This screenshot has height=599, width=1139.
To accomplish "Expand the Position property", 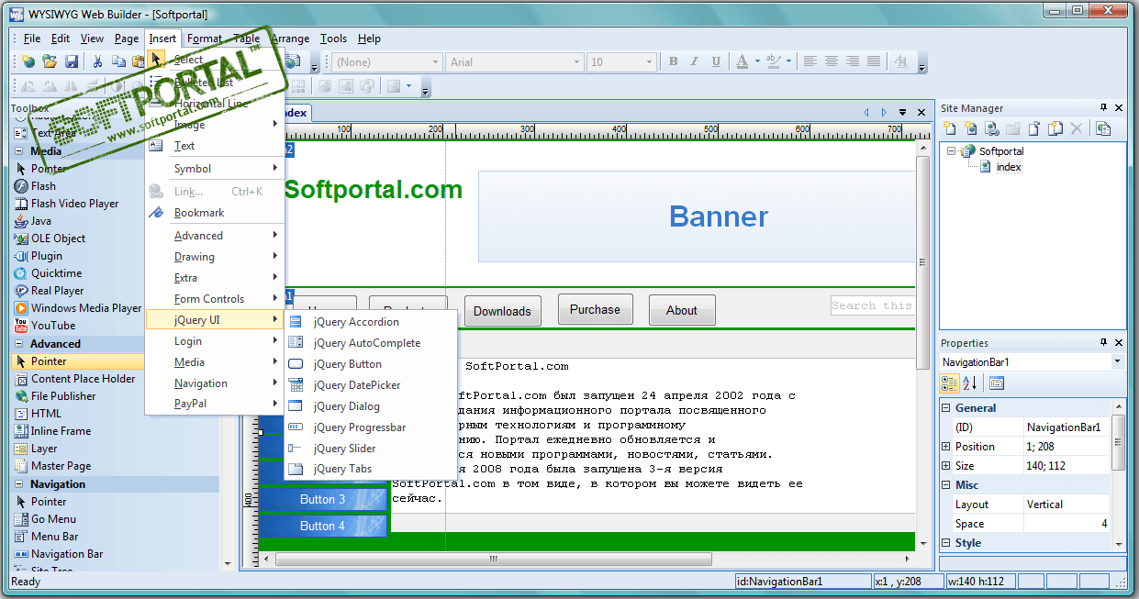I will (x=946, y=447).
